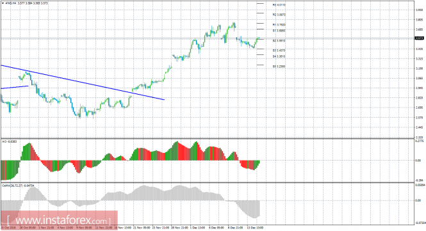This screenshot has width=426, height=231.
Task: Click the S5 pivot level label
Action: pyautogui.click(x=279, y=67)
